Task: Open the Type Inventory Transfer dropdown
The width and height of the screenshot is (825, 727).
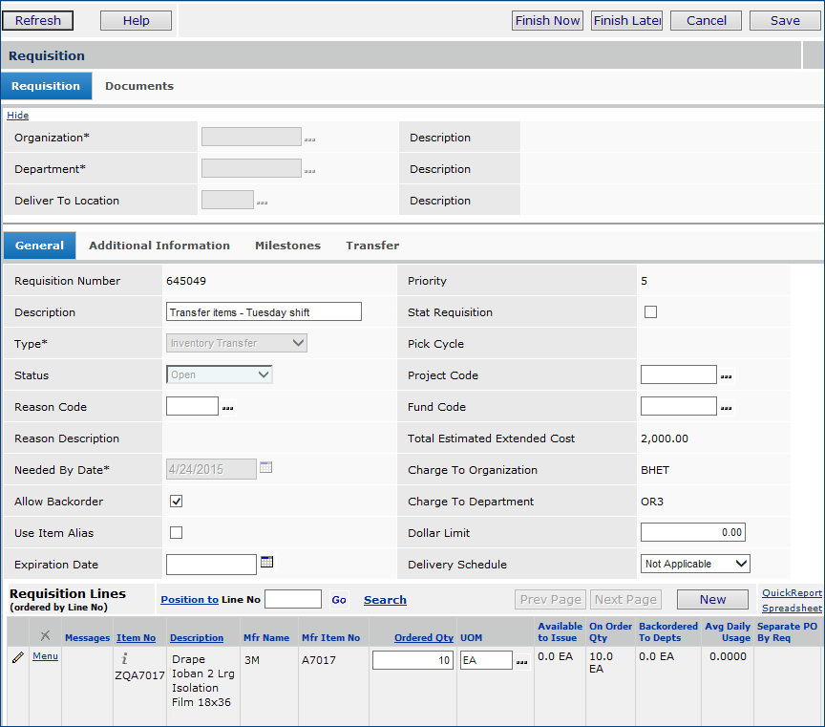Action: tap(237, 343)
